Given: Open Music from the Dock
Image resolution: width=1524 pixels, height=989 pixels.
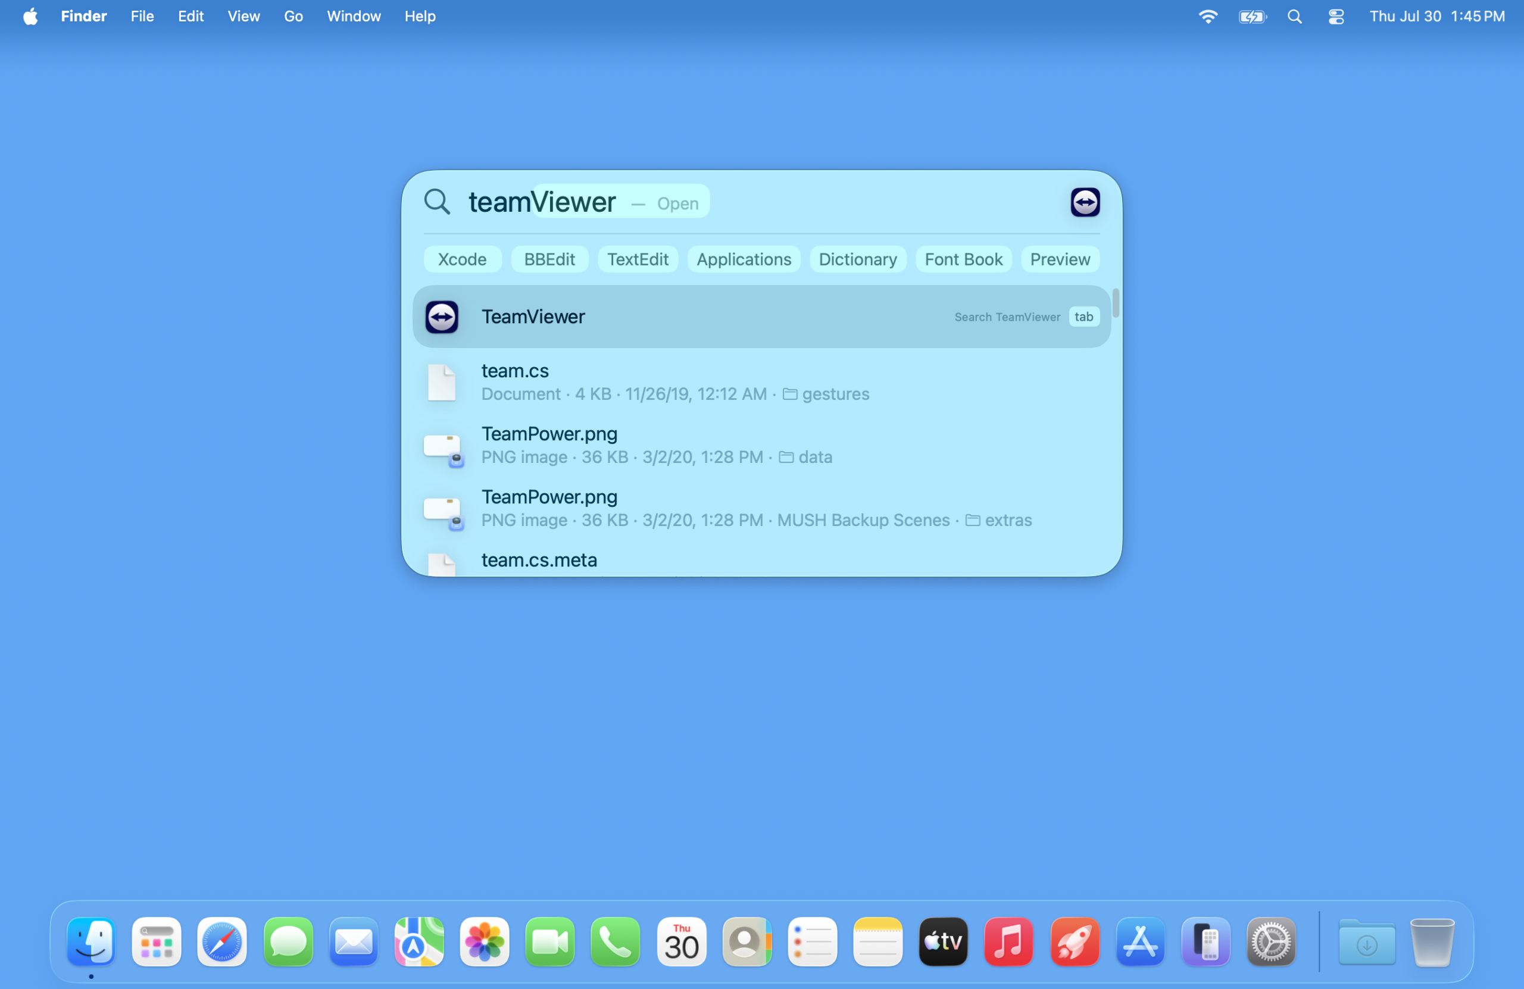Looking at the screenshot, I should point(1008,941).
